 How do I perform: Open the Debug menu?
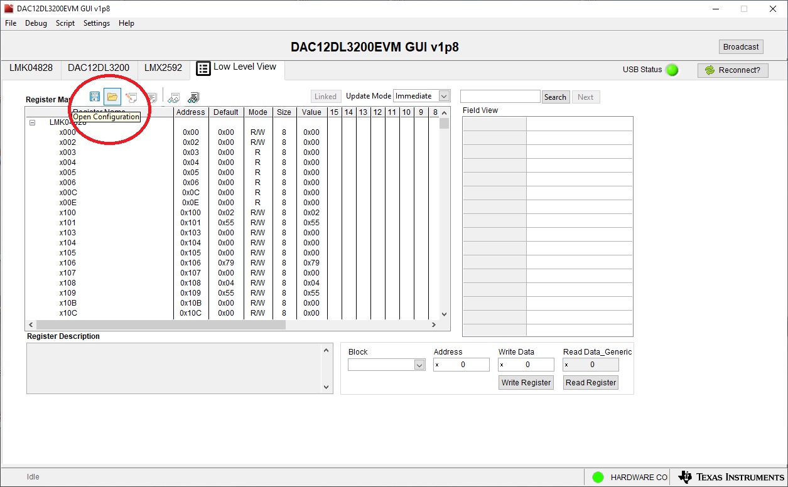[x=36, y=23]
